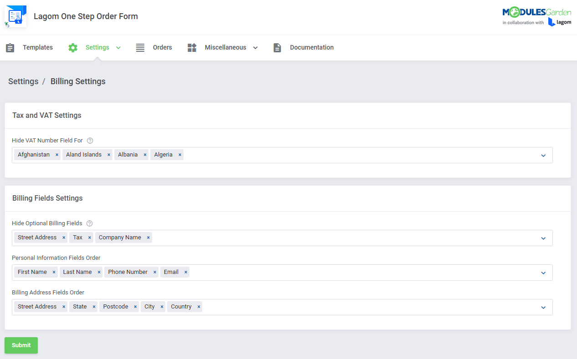Remove Email tag
This screenshot has height=359, width=577.
[186, 272]
